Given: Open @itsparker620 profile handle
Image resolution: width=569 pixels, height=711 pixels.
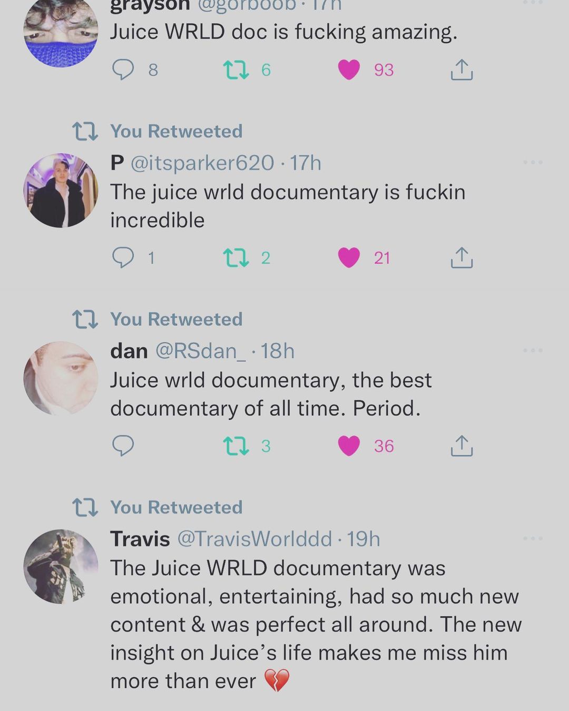Looking at the screenshot, I should tap(202, 163).
